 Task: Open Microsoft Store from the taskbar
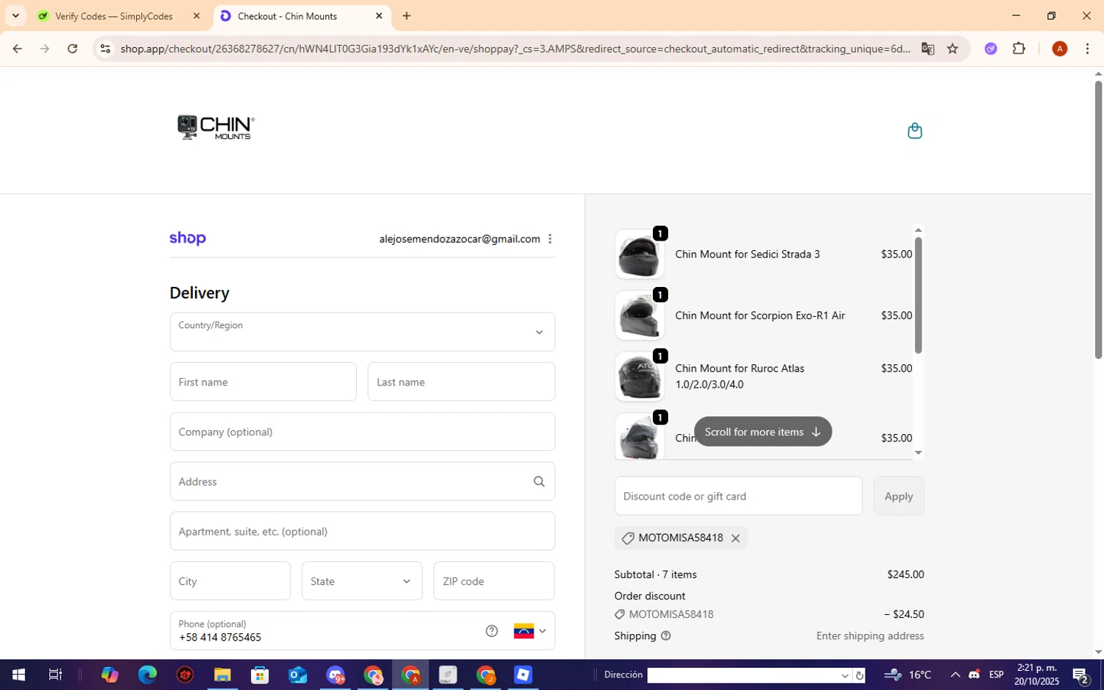click(260, 675)
